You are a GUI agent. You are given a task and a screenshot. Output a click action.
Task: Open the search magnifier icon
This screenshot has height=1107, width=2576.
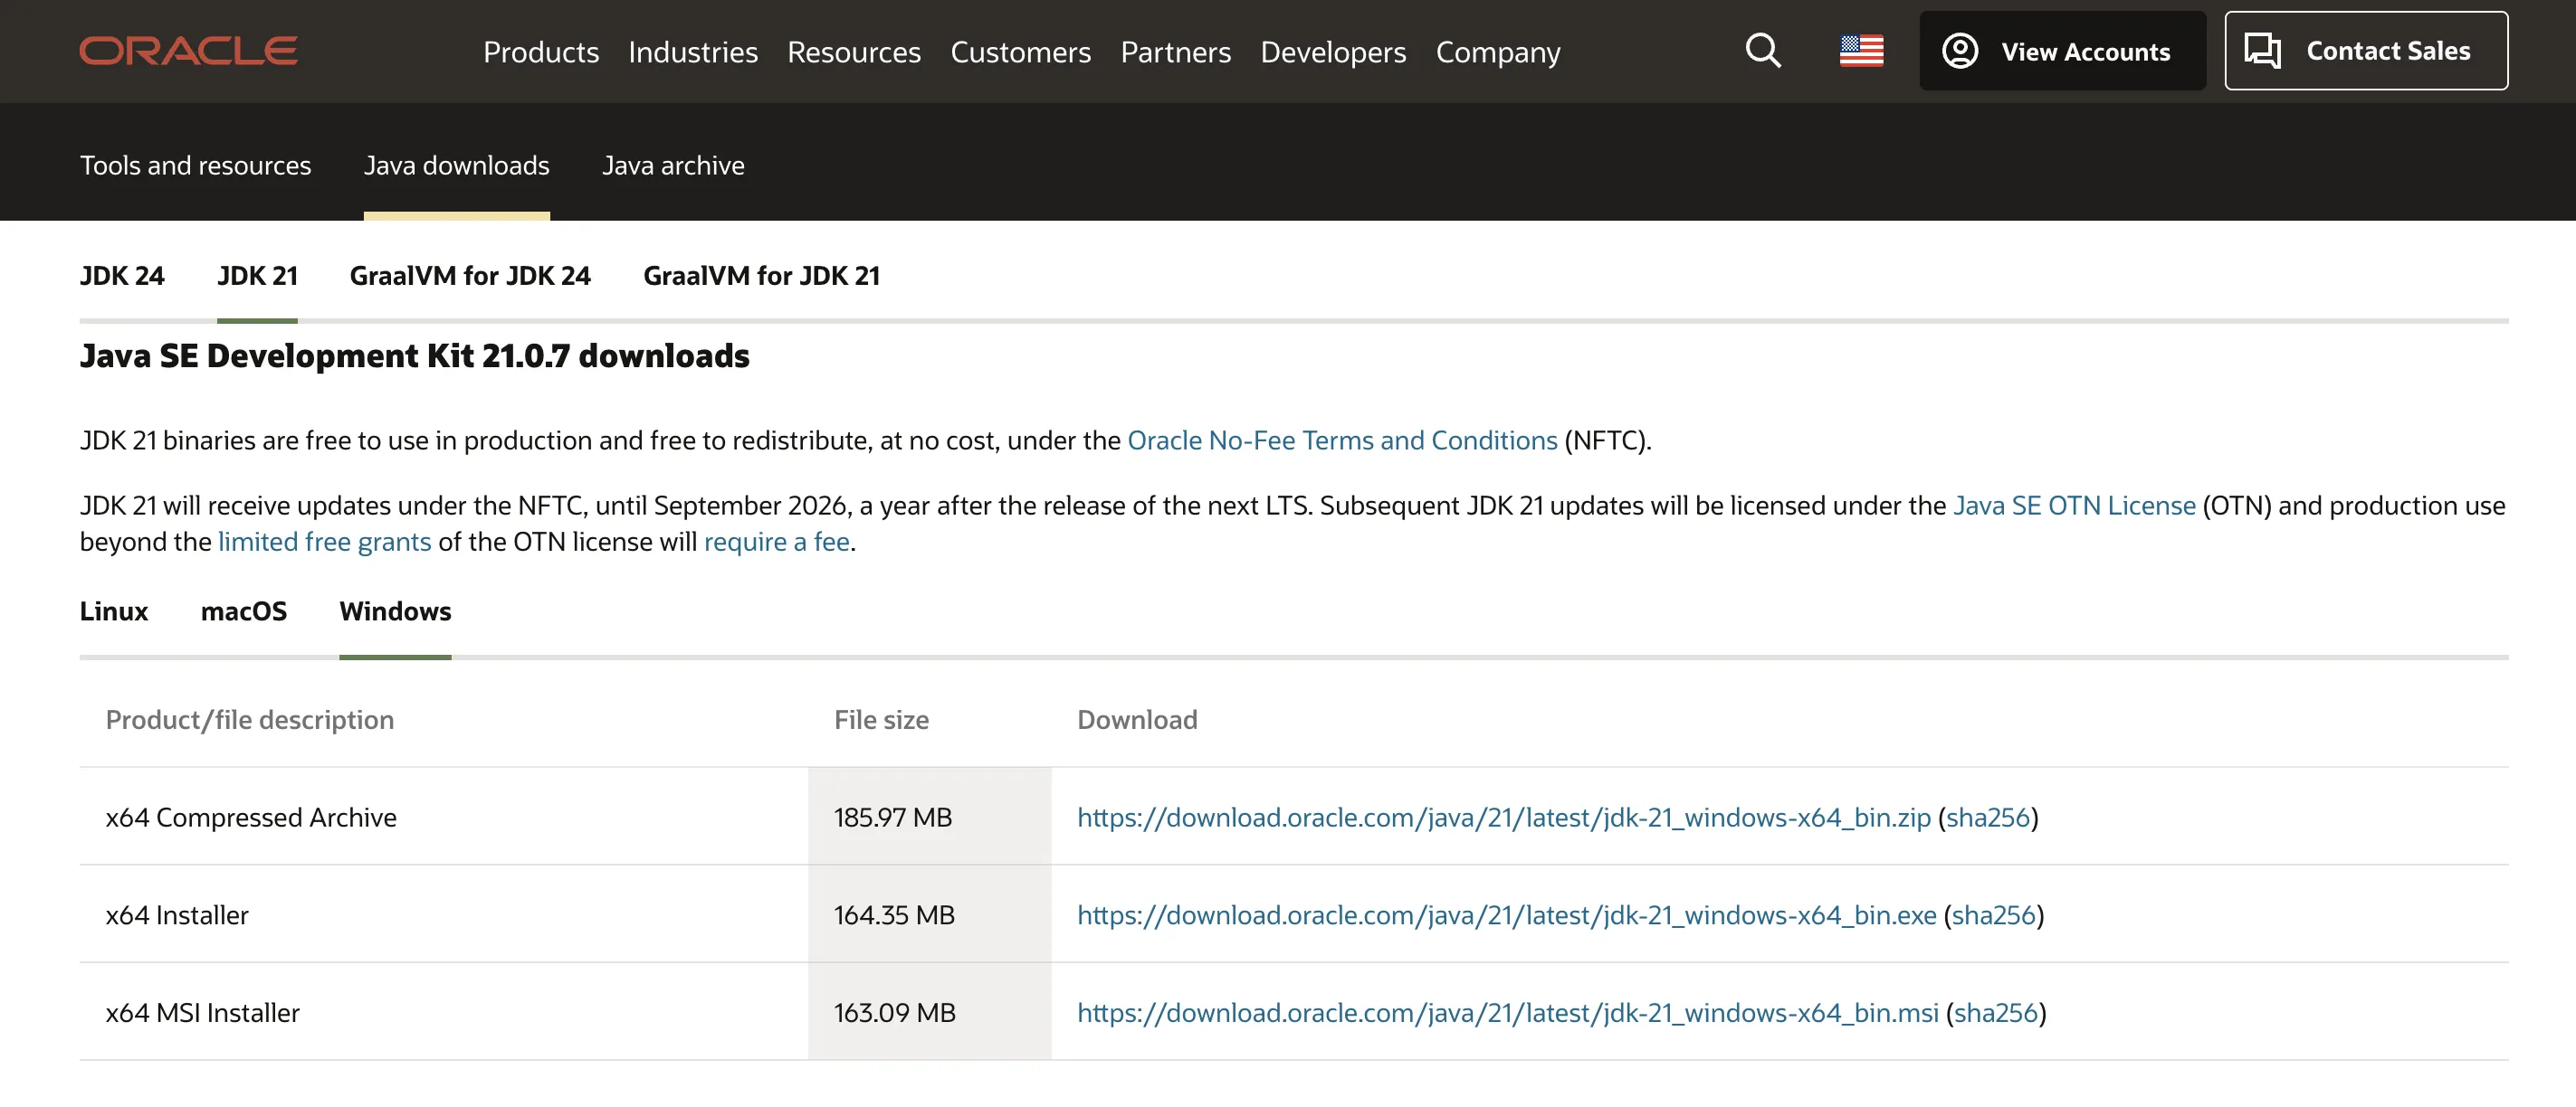pos(1763,51)
